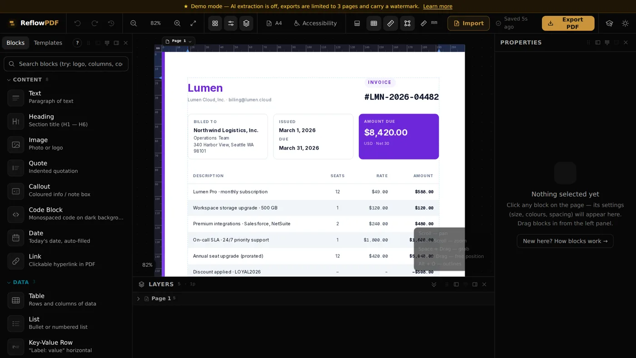Open the Page 1 dropdown above canvas

click(x=179, y=41)
